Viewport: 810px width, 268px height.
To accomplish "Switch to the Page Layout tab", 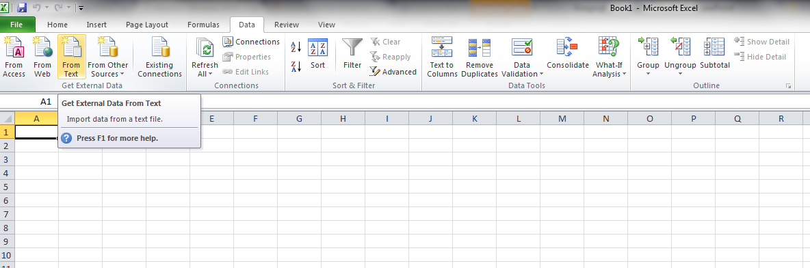I will (x=147, y=24).
